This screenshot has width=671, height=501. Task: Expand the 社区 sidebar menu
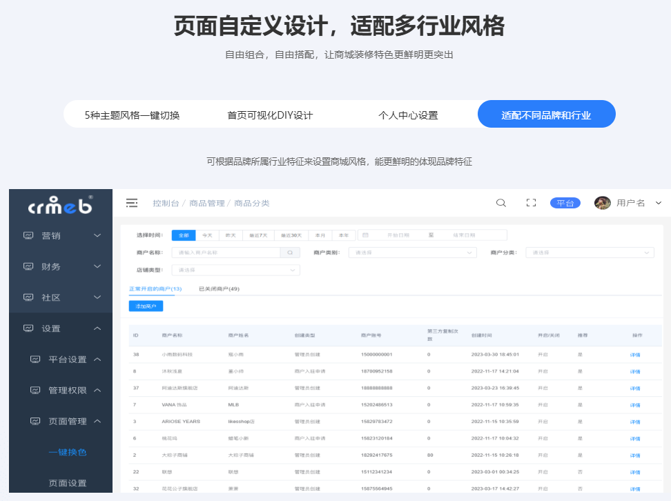click(61, 297)
